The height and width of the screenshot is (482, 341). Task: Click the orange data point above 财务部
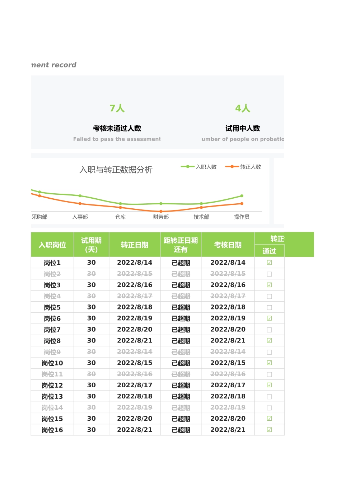point(161,211)
